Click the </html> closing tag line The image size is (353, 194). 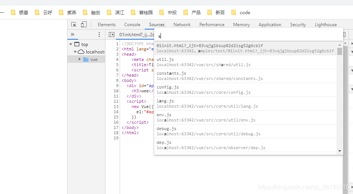[x=130, y=133]
